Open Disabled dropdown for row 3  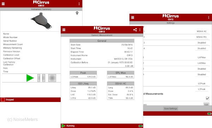[201, 43]
